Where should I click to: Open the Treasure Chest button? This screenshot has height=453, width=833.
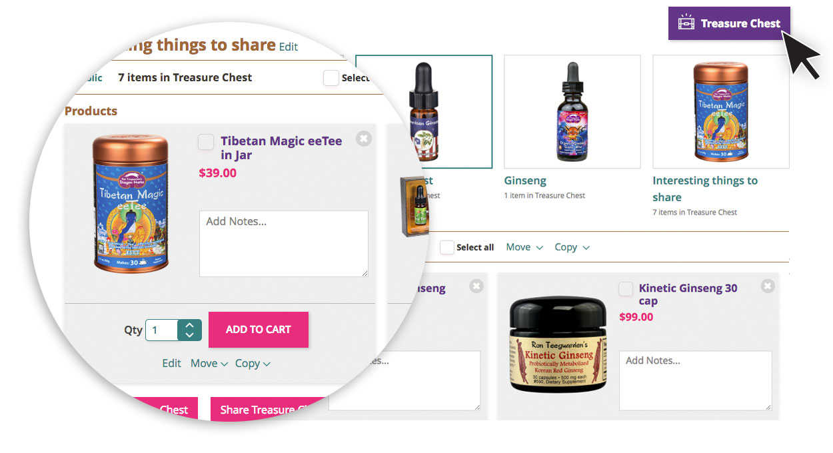pos(729,23)
